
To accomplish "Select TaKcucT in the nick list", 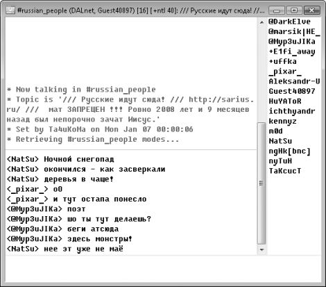I will click(x=285, y=171).
